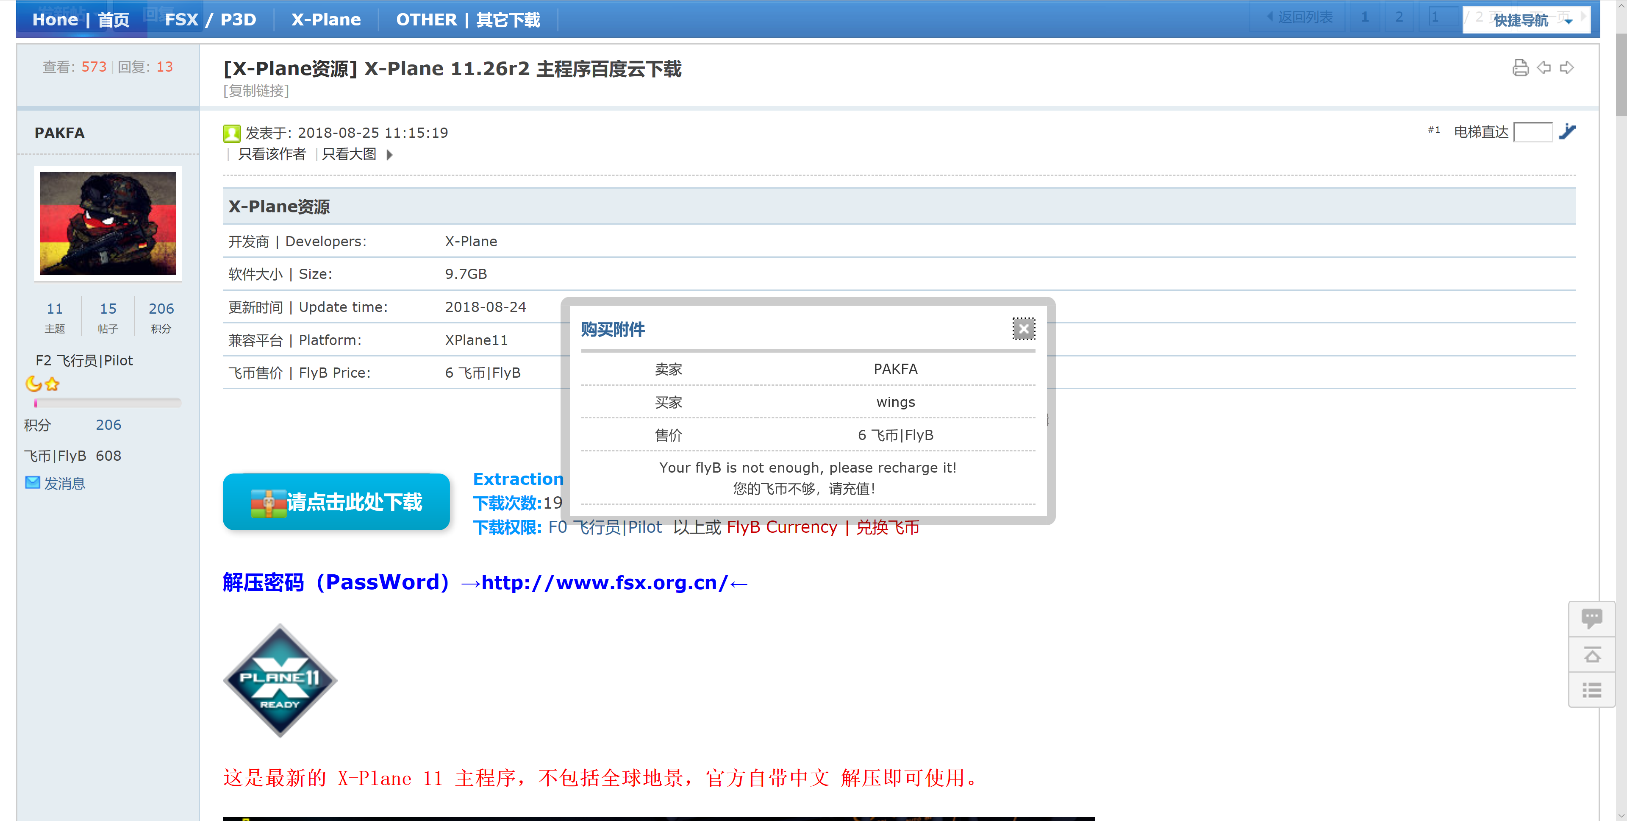Click the green author user icon
1627x821 pixels.
[x=232, y=134]
